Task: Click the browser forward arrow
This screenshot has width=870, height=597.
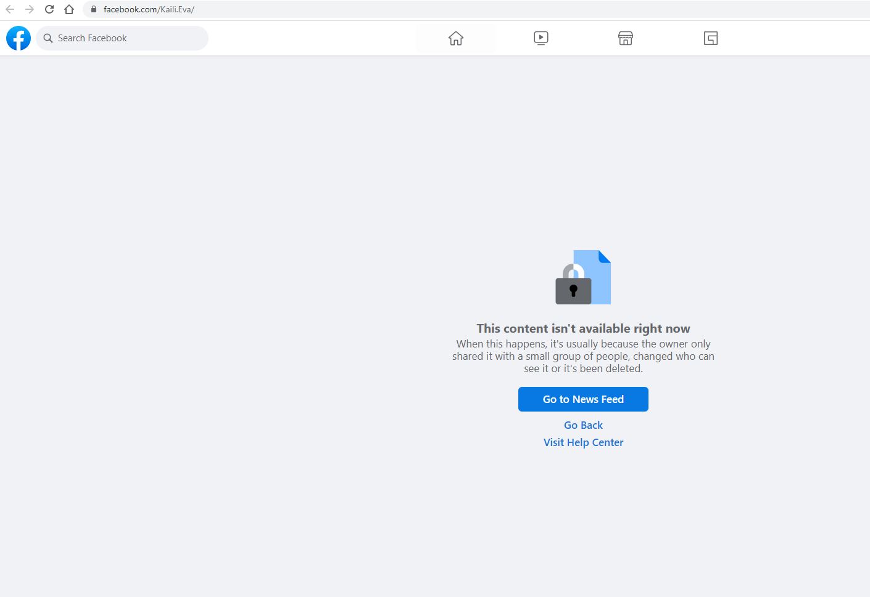Action: [30, 9]
